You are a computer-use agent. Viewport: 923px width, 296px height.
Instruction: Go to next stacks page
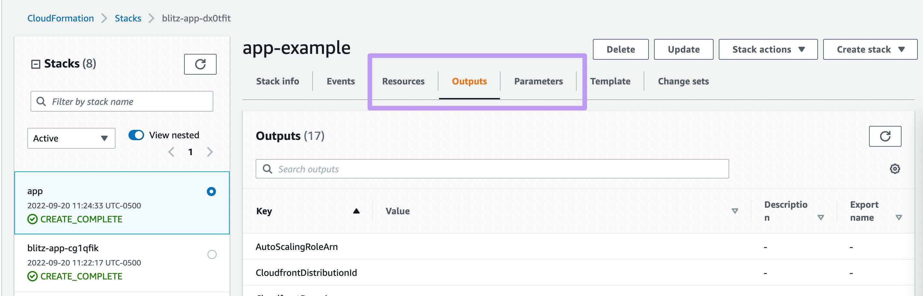point(210,152)
